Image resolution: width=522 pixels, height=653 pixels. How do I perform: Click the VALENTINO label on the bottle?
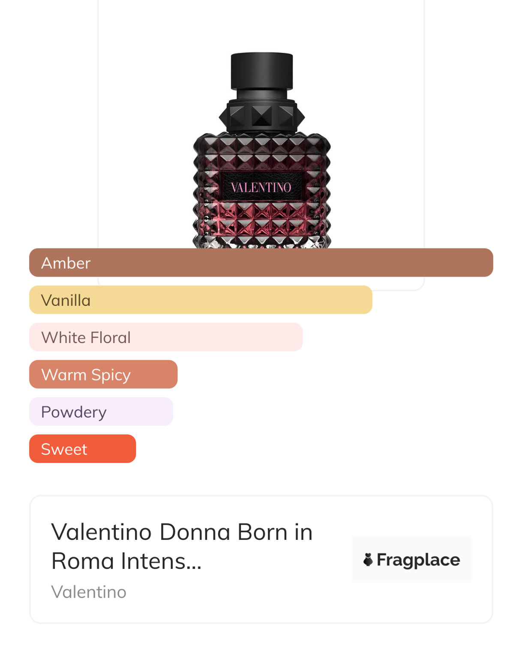(261, 187)
